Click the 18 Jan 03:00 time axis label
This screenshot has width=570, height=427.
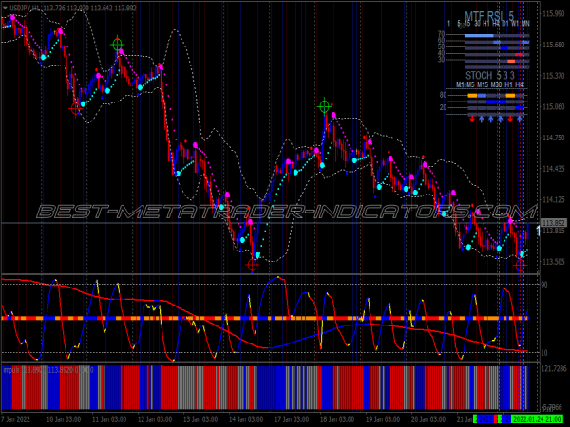(x=336, y=419)
